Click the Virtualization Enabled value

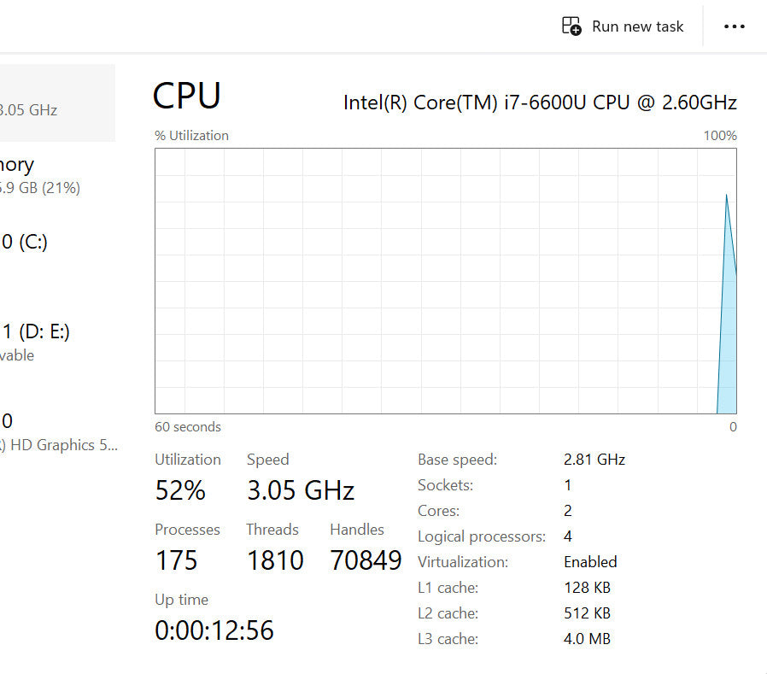click(590, 562)
